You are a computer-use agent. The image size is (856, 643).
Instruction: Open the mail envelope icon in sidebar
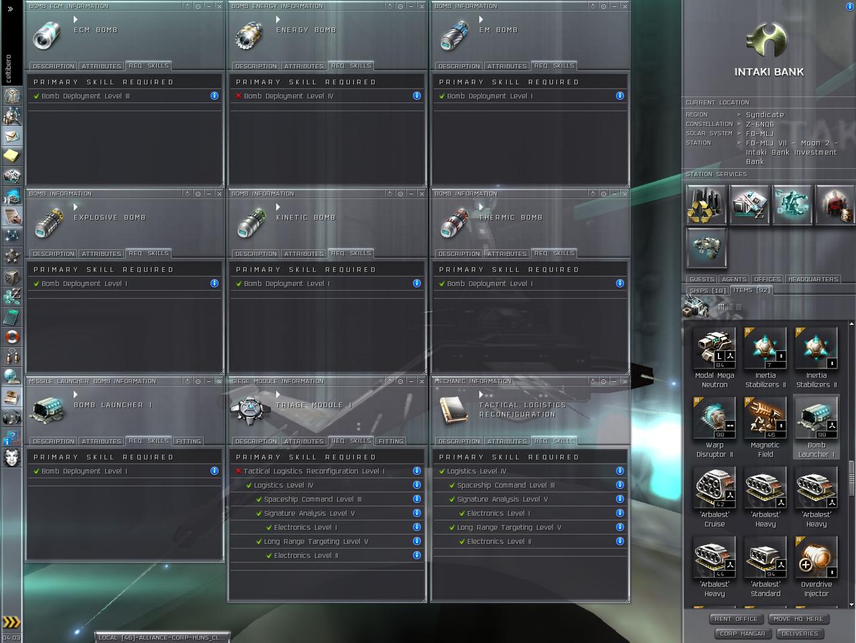11,136
